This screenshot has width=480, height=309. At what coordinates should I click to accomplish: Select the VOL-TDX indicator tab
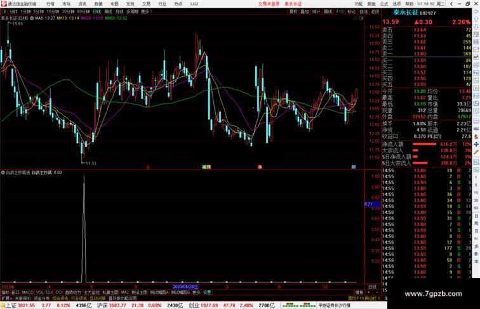click(x=44, y=293)
